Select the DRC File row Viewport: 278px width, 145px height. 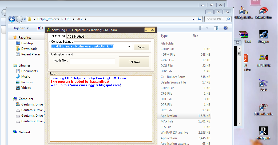pos(184,110)
